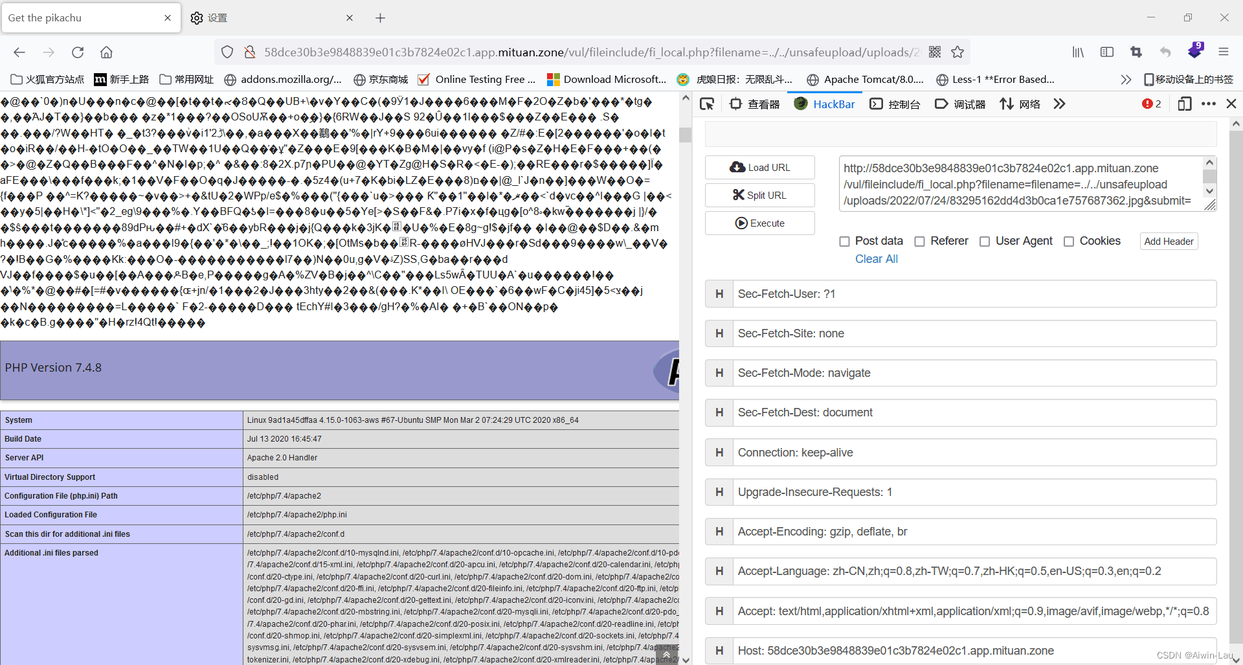Open the Apache Tomcat bookmark

tap(866, 80)
